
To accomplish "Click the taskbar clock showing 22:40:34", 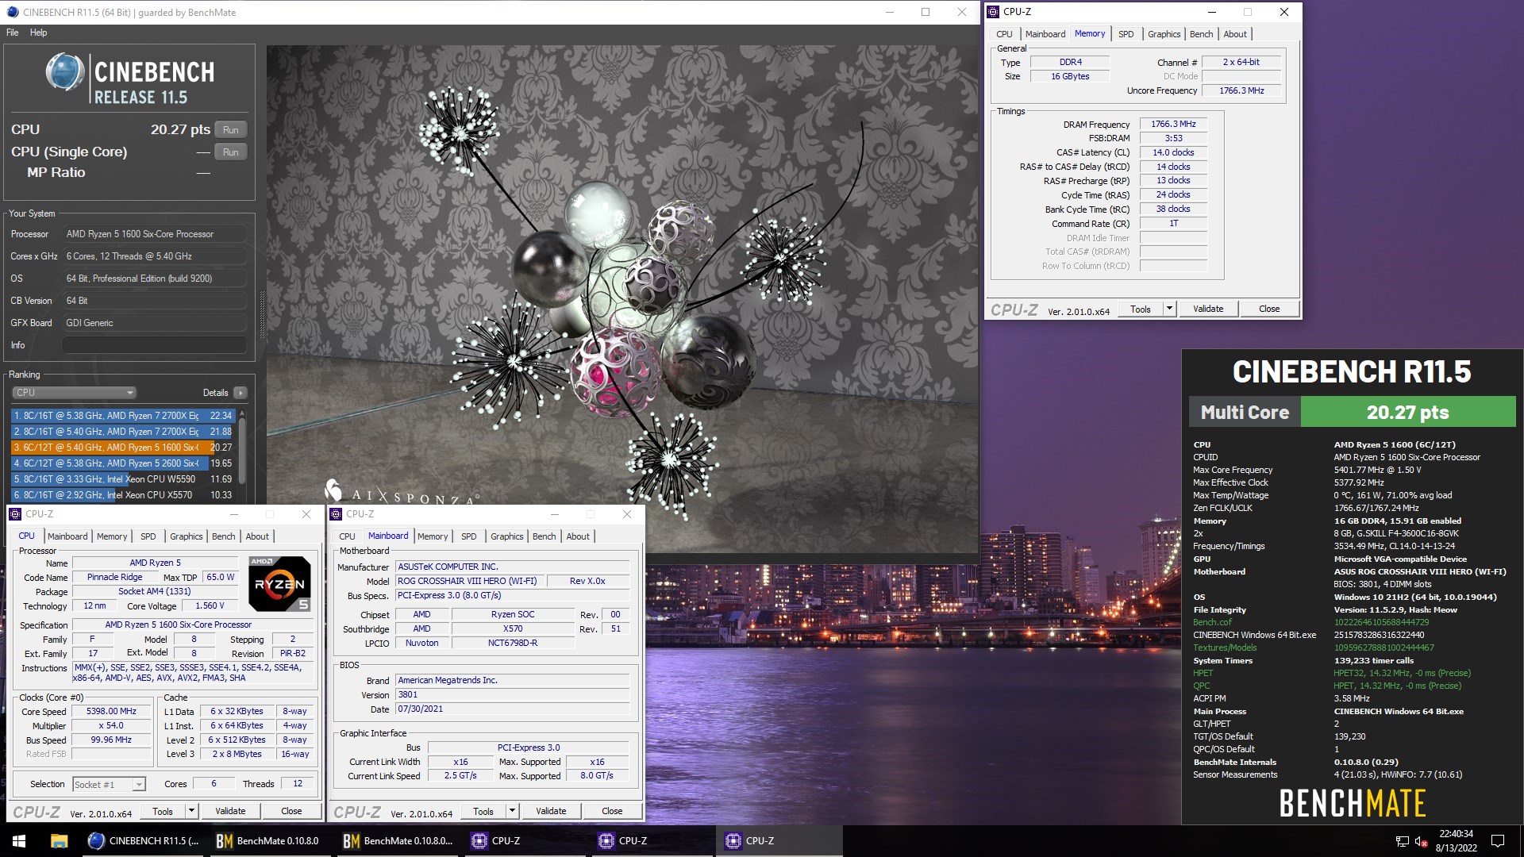I will (1456, 841).
